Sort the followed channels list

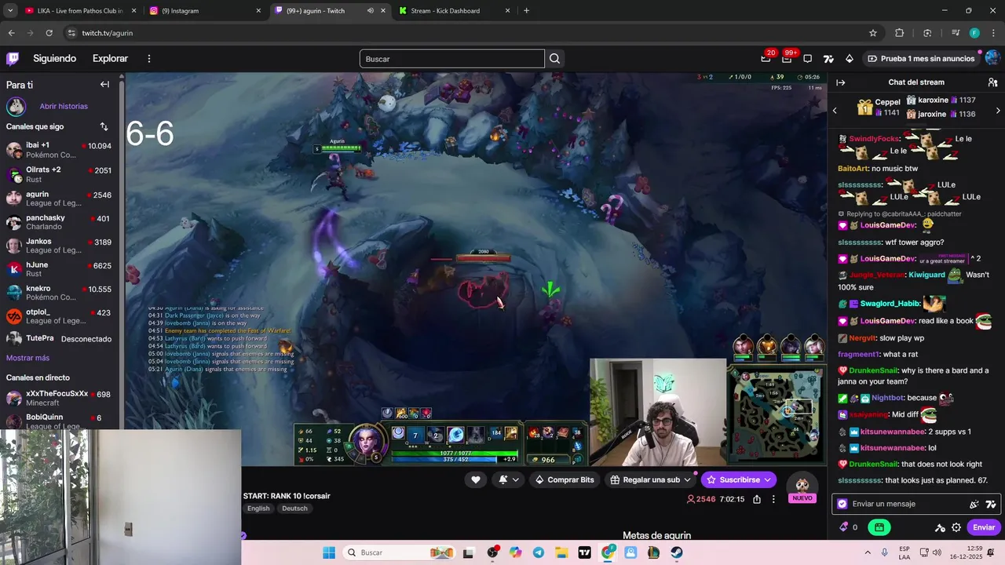[104, 126]
